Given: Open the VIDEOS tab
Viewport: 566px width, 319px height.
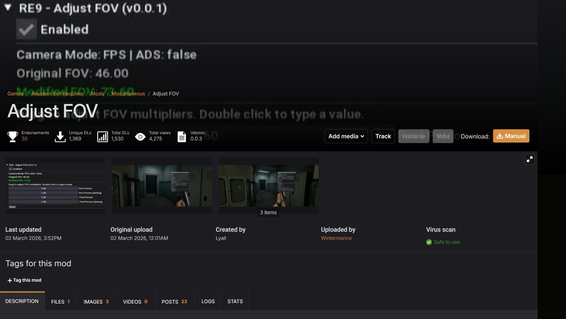Looking at the screenshot, I should 135,302.
